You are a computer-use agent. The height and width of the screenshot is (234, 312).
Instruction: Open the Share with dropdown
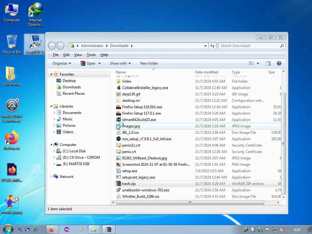[120, 63]
